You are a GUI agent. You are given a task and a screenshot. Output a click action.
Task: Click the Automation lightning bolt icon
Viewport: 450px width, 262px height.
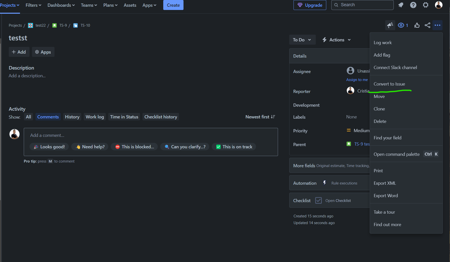pos(324,183)
